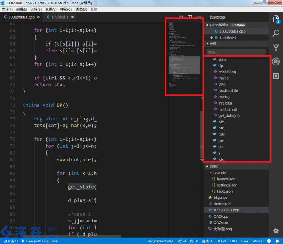Jump to readx(int &) in outline
Viewport: 283px width, 244px height.
(228, 91)
